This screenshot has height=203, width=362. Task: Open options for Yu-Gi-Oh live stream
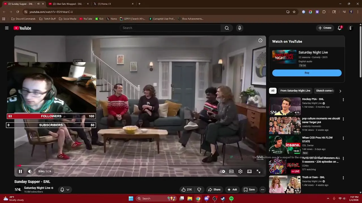(343, 158)
